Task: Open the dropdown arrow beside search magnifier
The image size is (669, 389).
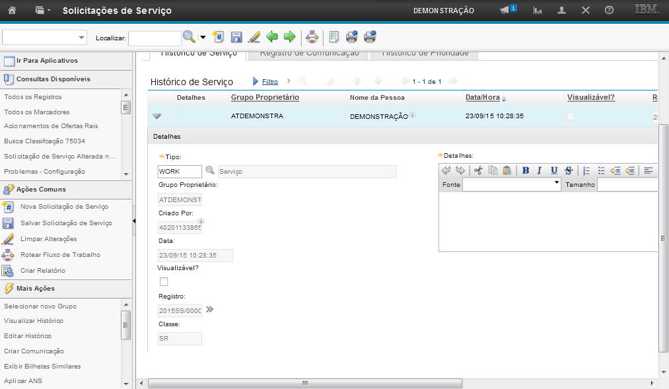Action: point(203,38)
